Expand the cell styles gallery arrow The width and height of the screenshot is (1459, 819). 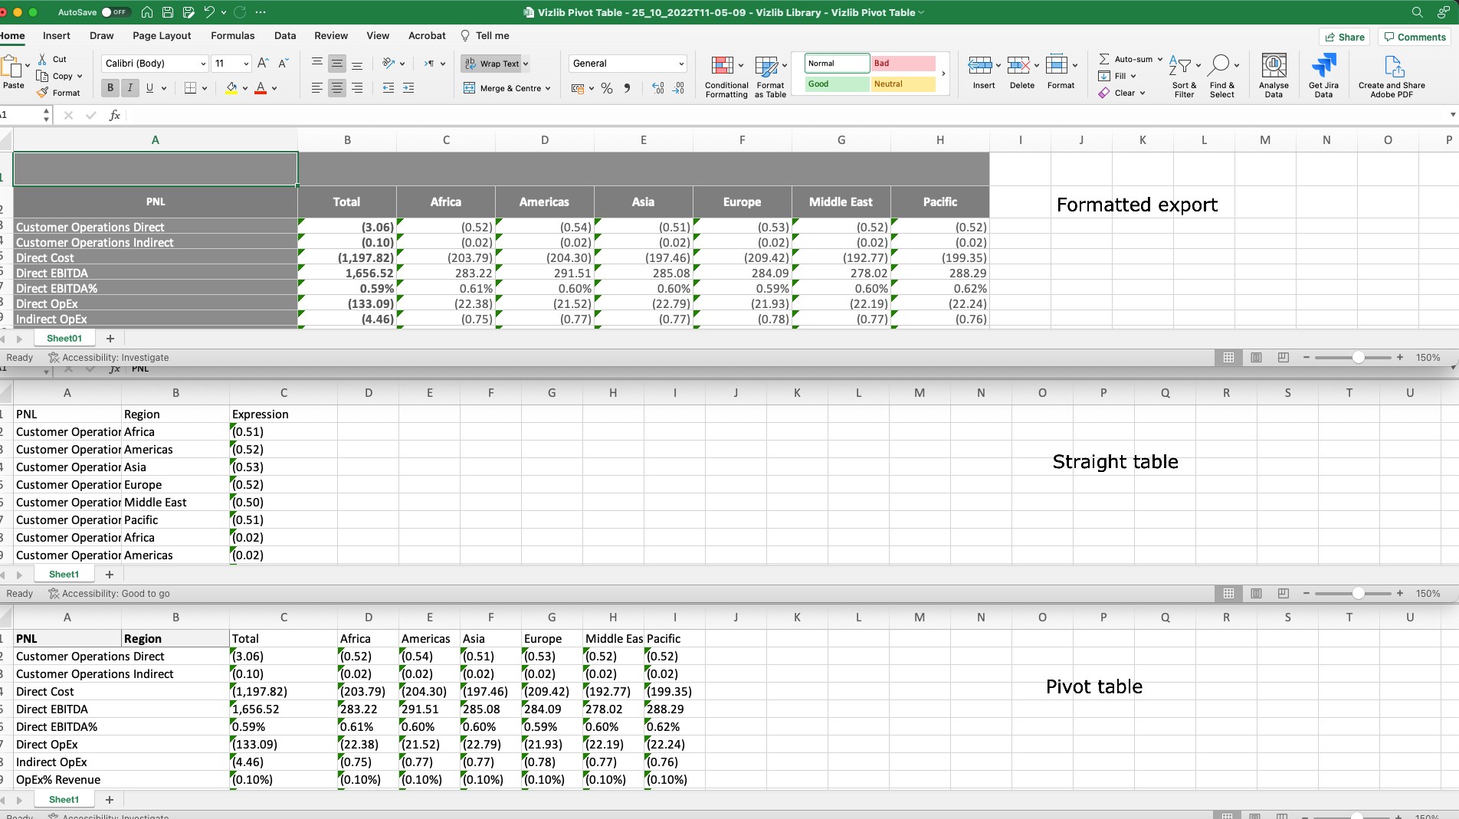pos(943,74)
